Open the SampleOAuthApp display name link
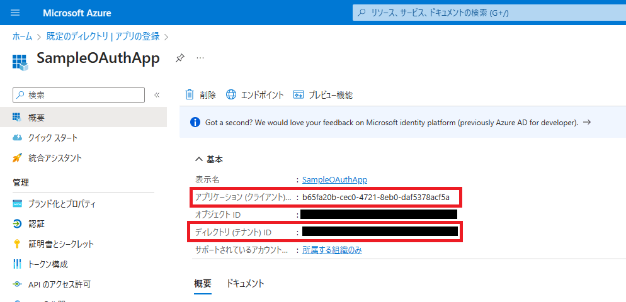Viewport: 626px width, 302px height. (334, 179)
